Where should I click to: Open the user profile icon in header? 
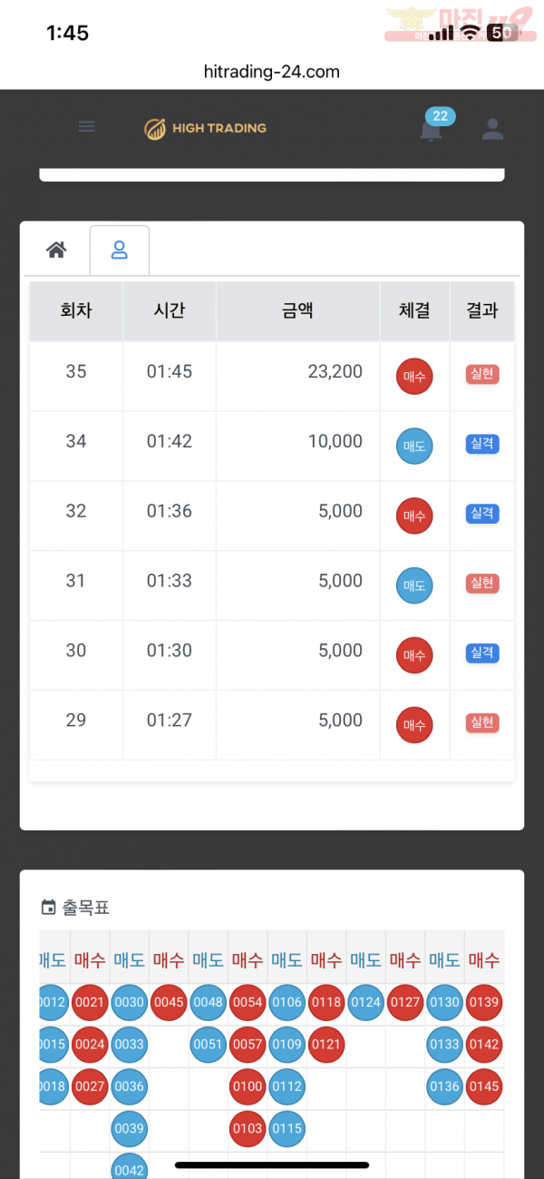(492, 129)
